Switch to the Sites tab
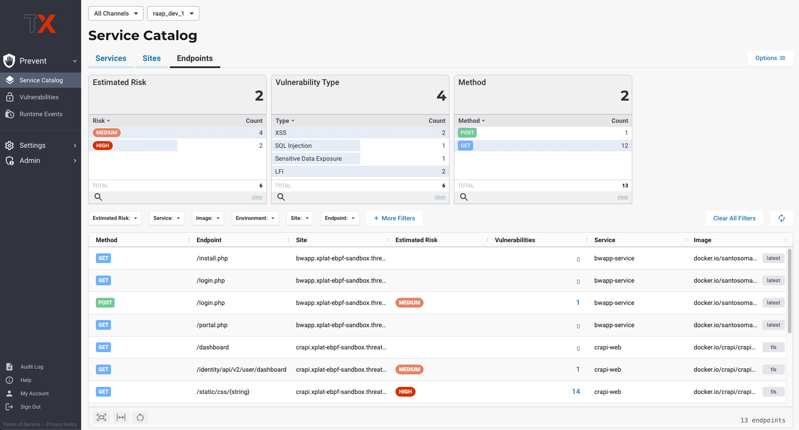The height and width of the screenshot is (430, 799). (152, 58)
